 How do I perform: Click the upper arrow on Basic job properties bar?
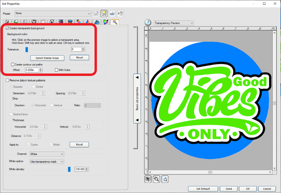coord(137,78)
